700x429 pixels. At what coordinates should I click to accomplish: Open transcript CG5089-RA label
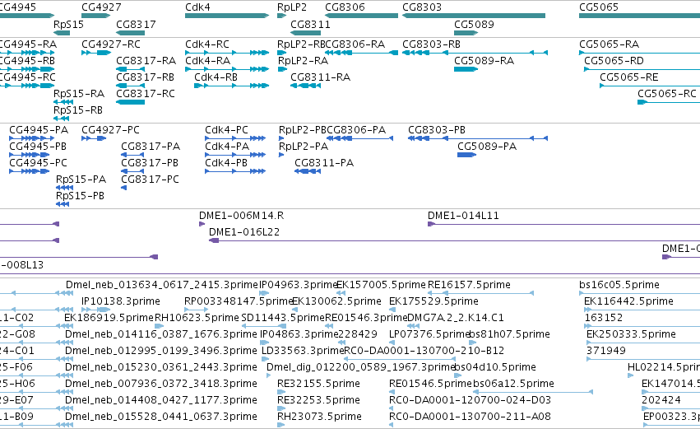tap(484, 61)
